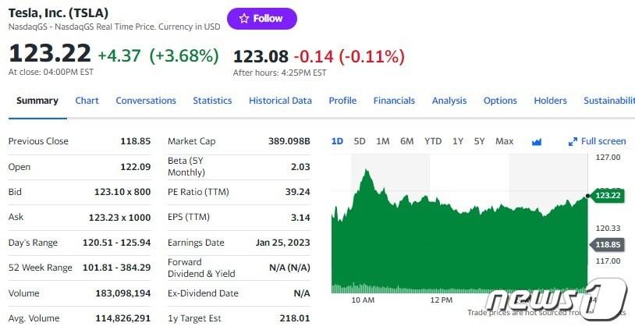Switch to the Chart tab
This screenshot has height=330, width=635.
click(x=87, y=101)
